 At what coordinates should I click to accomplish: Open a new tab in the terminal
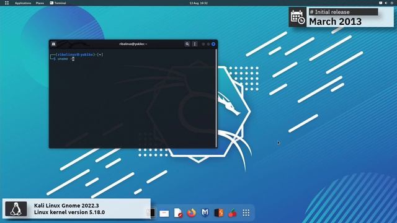53,44
